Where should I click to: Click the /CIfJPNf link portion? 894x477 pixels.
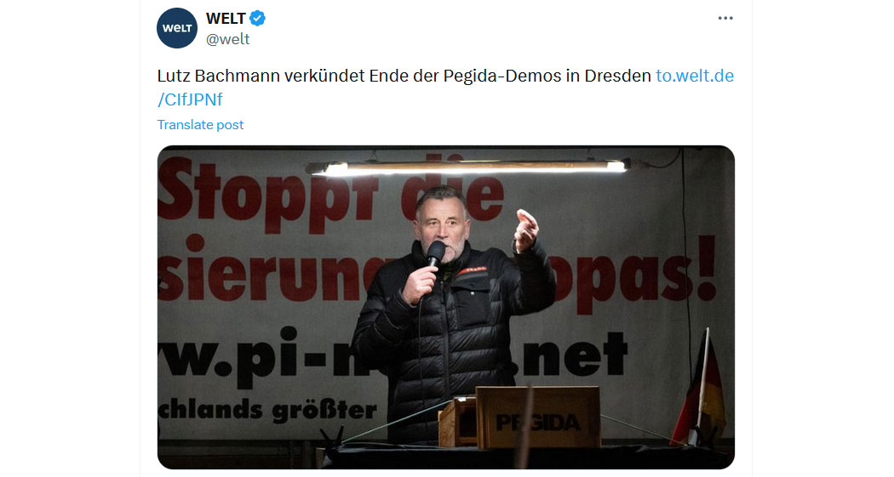point(190,99)
